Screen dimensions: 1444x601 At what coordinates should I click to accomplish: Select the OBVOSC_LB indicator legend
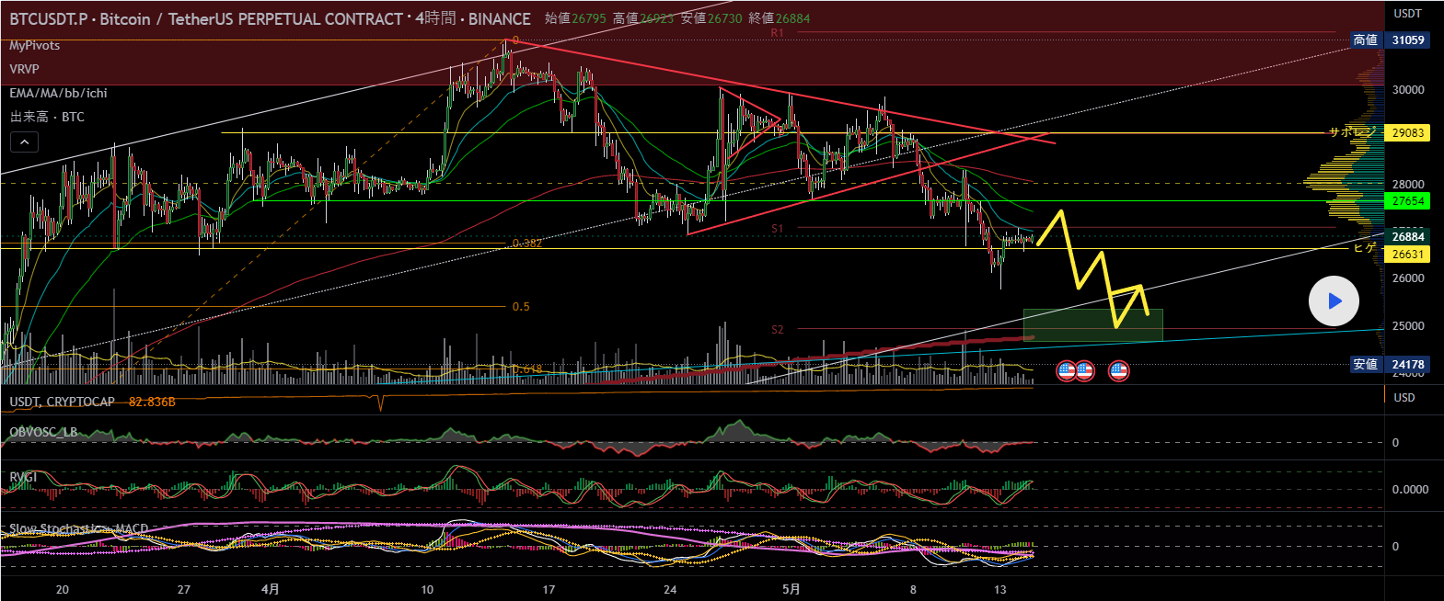tap(43, 432)
